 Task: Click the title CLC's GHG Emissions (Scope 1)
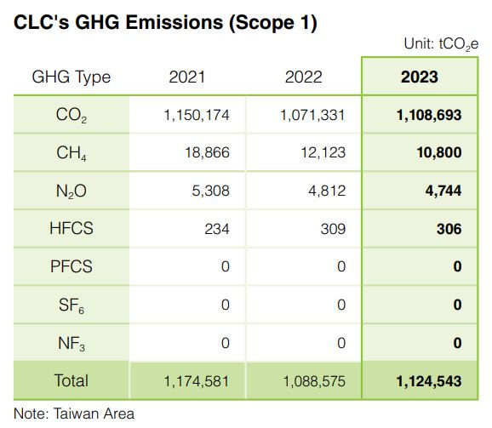click(x=165, y=23)
